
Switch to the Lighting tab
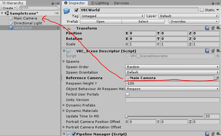pyautogui.click(x=100, y=3)
